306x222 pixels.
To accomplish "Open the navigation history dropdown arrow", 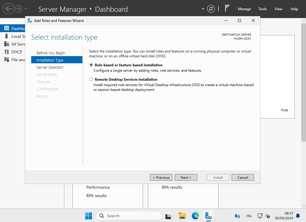I will pyautogui.click(x=26, y=9).
